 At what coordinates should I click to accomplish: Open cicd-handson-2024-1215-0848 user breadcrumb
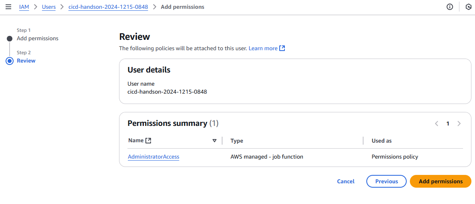pyautogui.click(x=108, y=7)
